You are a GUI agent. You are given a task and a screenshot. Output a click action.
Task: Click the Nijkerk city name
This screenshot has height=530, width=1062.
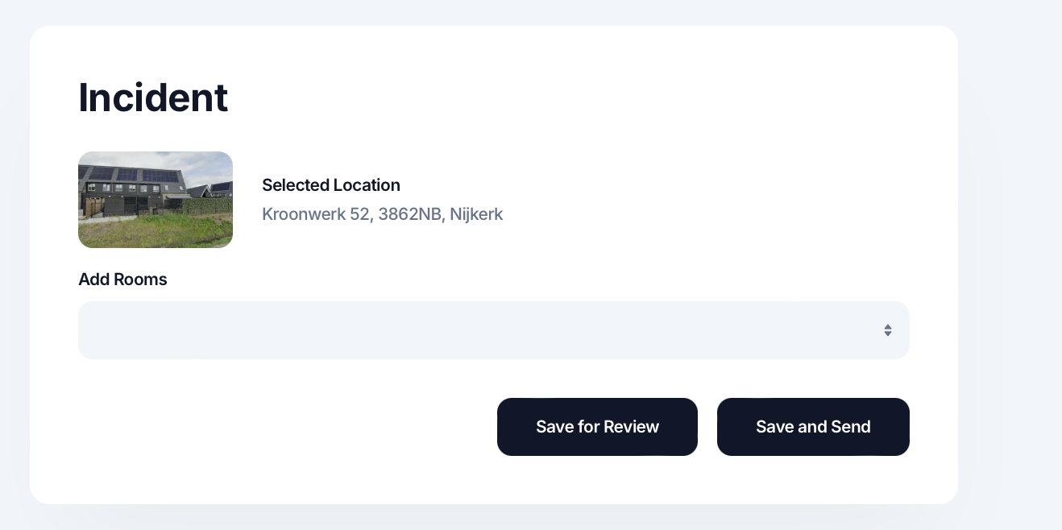click(476, 214)
